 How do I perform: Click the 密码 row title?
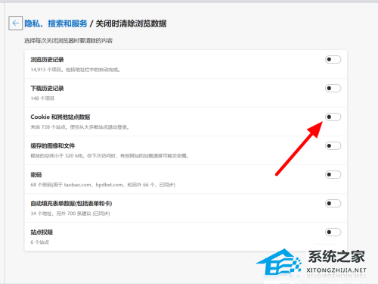36,174
